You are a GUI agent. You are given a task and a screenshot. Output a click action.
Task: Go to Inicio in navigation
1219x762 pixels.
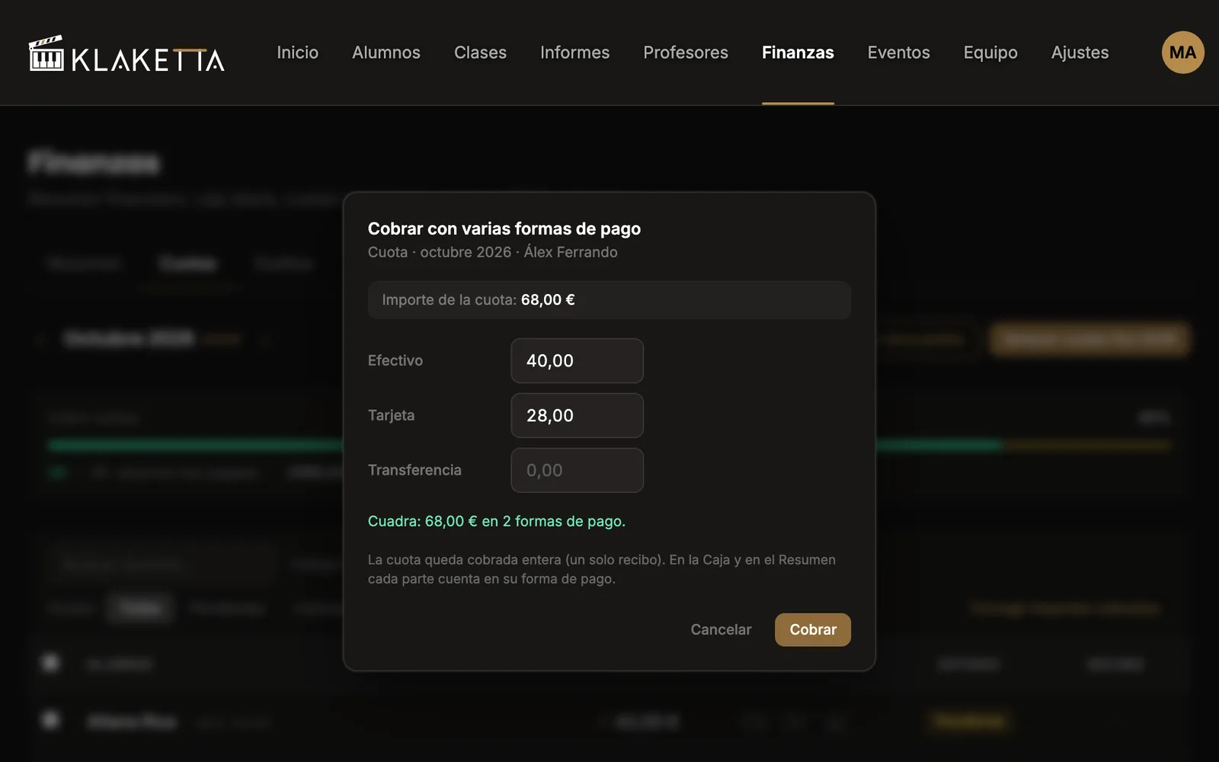(297, 53)
